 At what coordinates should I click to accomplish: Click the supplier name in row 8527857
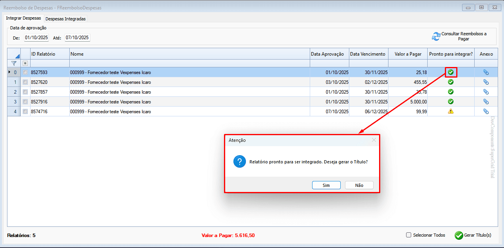tap(110, 92)
